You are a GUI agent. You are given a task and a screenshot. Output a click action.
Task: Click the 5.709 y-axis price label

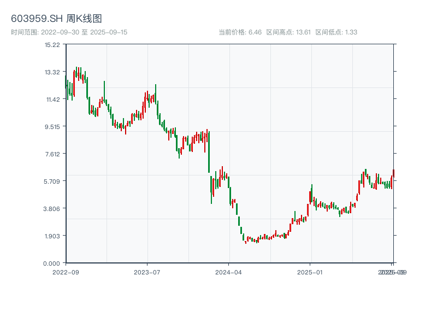tap(52, 181)
